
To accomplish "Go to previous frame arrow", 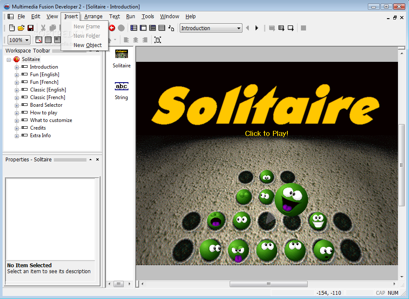I will [x=248, y=28].
